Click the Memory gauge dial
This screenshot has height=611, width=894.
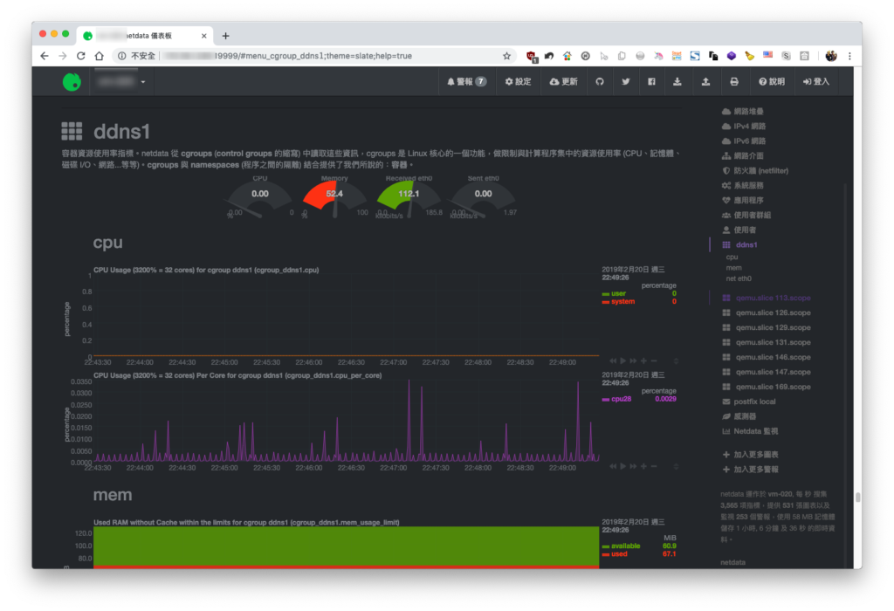(x=334, y=198)
